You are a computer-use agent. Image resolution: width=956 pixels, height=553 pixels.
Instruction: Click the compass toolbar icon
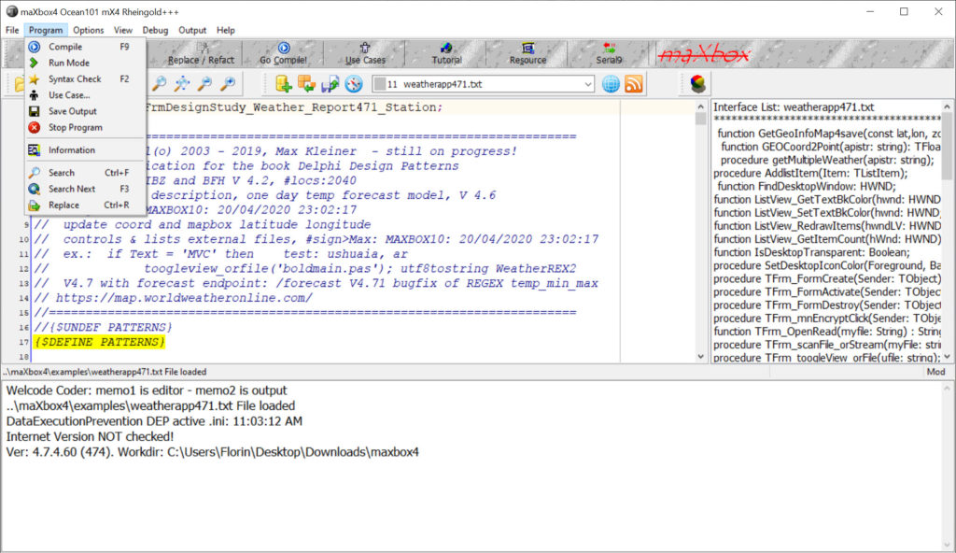354,84
